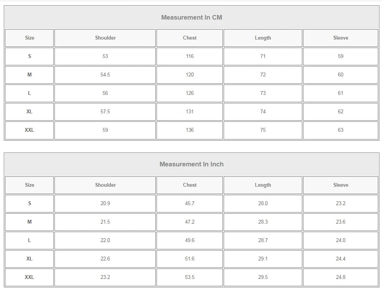Viewport: 384px width, 292px height.
Task: Click the length value 74 for size XL
Action: click(263, 111)
